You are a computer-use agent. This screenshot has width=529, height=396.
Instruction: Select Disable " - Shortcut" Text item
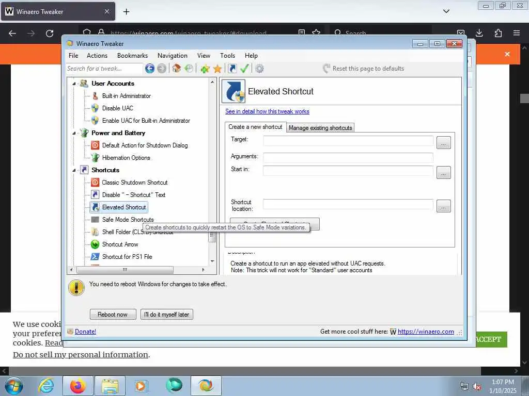(x=134, y=194)
